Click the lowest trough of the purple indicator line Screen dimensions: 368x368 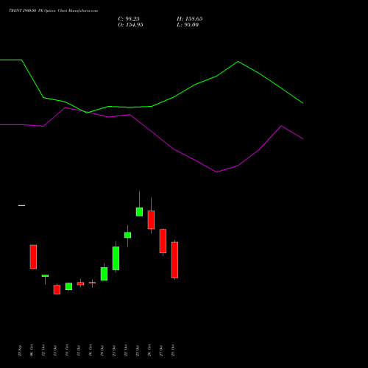pos(216,171)
